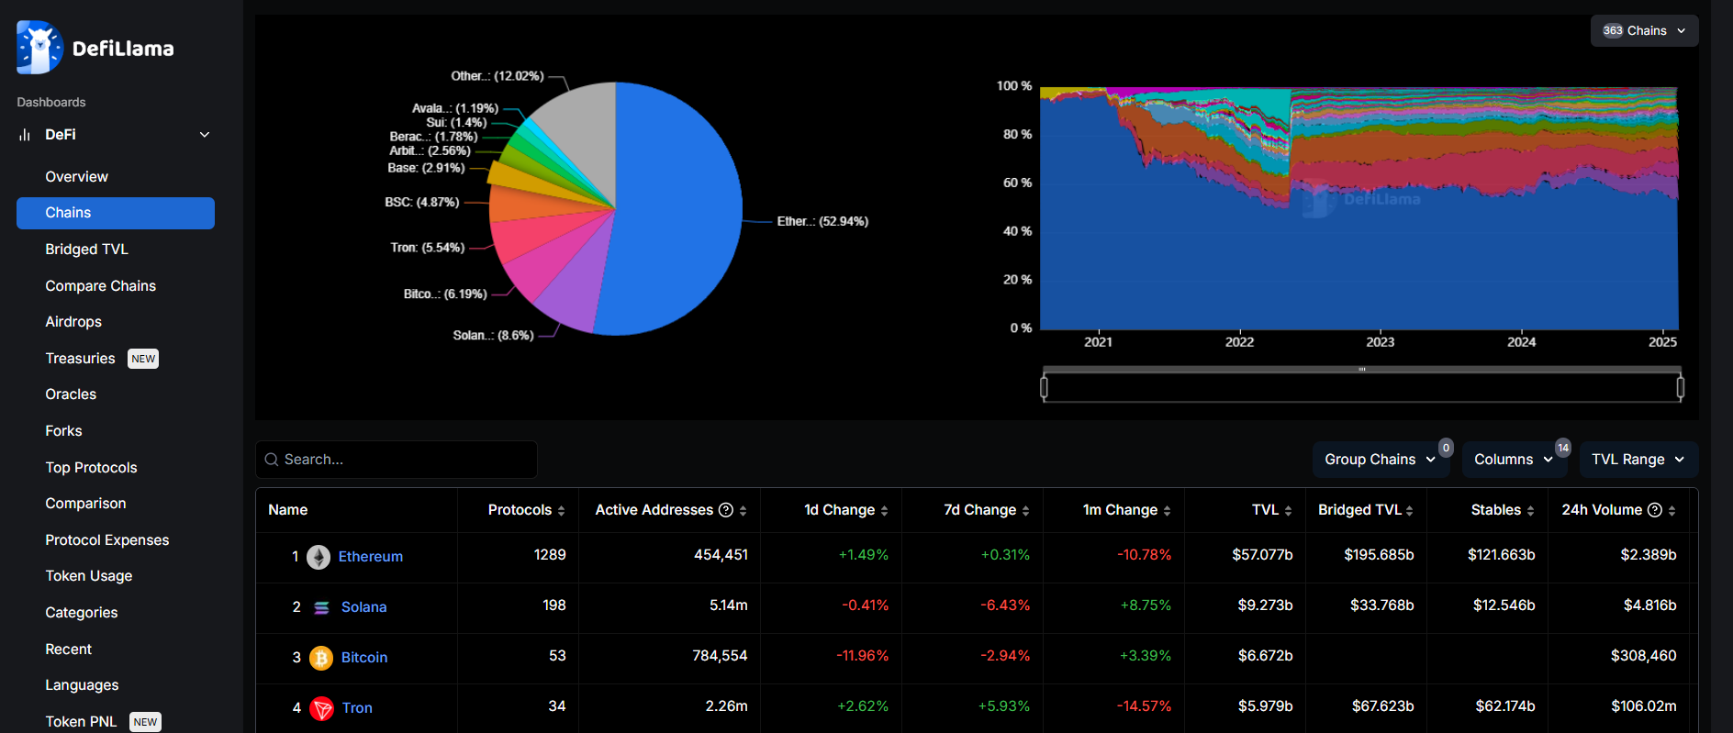Go to Airdrops in sidebar

(x=73, y=322)
